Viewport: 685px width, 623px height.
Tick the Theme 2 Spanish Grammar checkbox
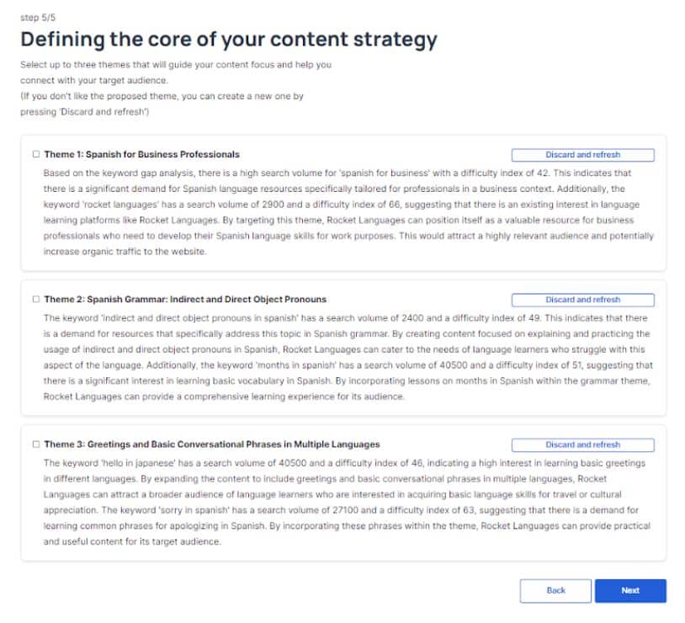[x=36, y=300]
